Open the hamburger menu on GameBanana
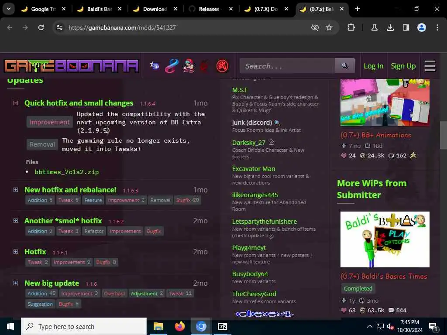This screenshot has width=447, height=335. tap(430, 66)
